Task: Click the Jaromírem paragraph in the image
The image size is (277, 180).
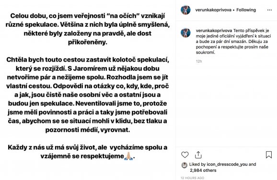Action: point(88,95)
